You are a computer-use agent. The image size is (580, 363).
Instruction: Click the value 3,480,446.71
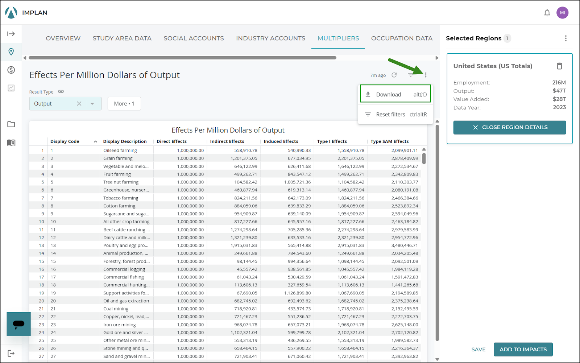click(405, 246)
